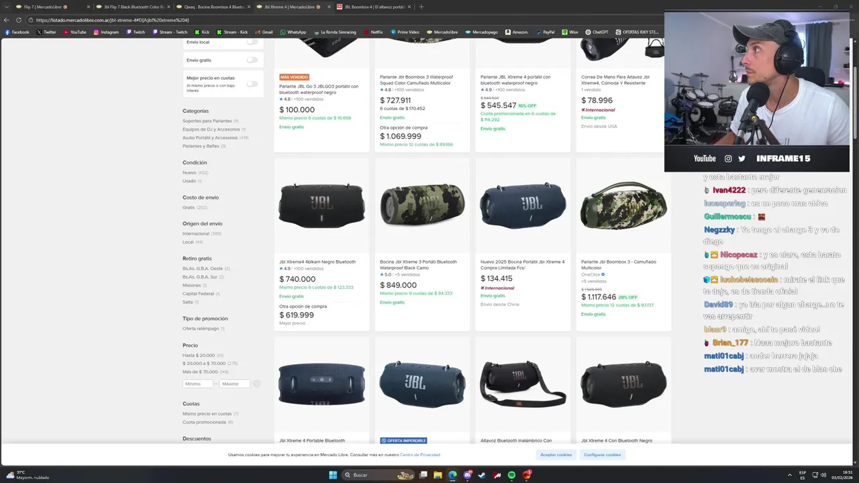Open the Twitch bookmark
Screen dimensions: 859x483
click(x=135, y=32)
